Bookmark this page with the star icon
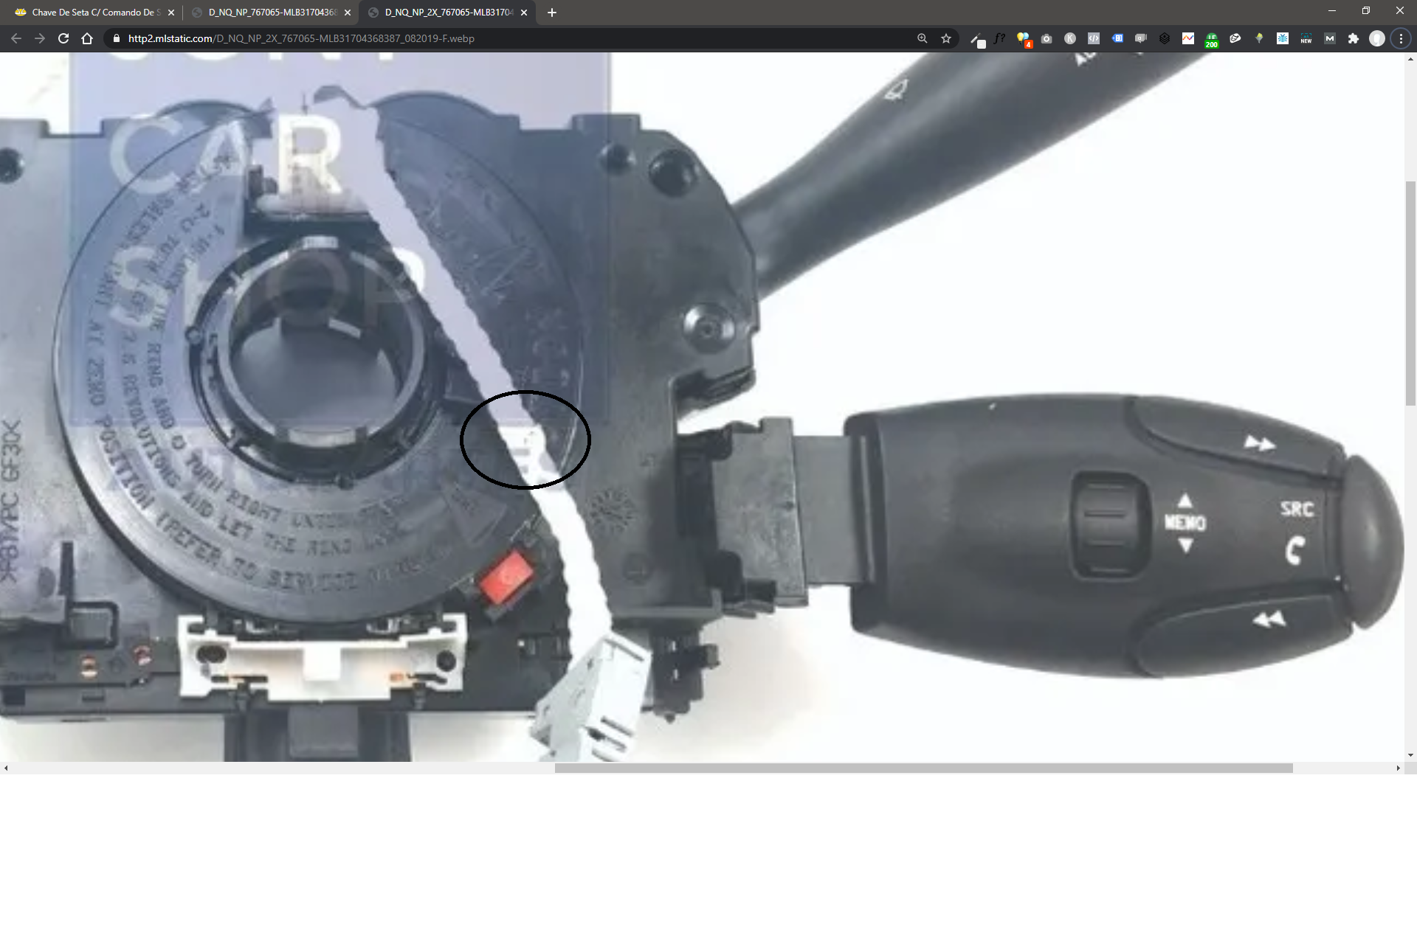Image resolution: width=1417 pixels, height=944 pixels. click(x=946, y=38)
